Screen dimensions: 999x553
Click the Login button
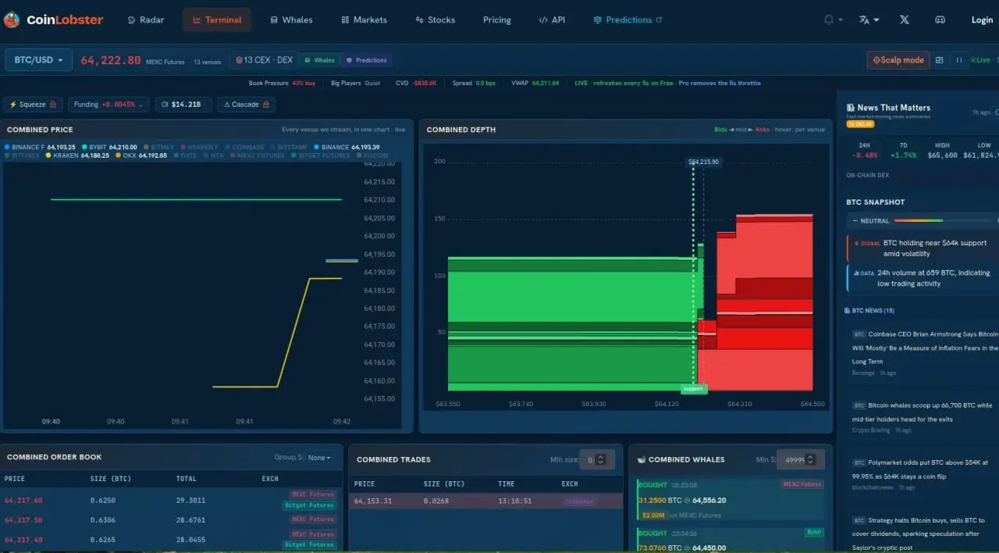[982, 20]
